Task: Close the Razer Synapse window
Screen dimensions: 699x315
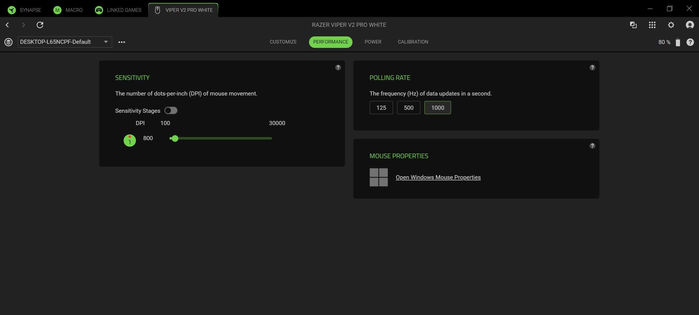Action: tap(689, 9)
